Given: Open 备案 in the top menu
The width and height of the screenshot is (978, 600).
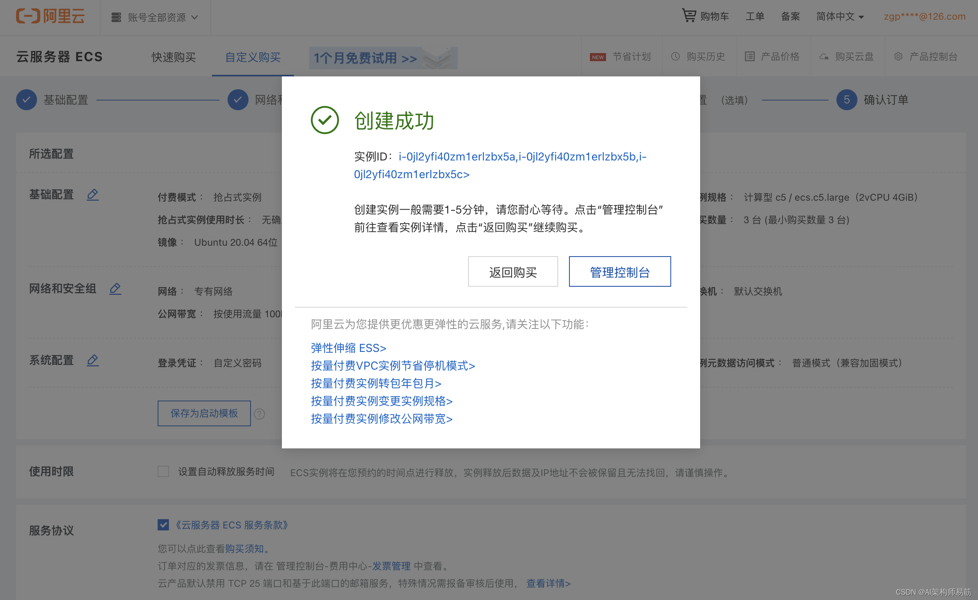Looking at the screenshot, I should (790, 16).
